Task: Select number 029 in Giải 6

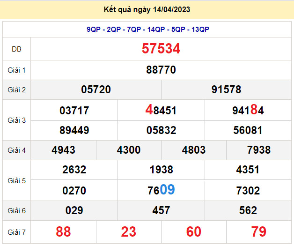Action: [74, 210]
